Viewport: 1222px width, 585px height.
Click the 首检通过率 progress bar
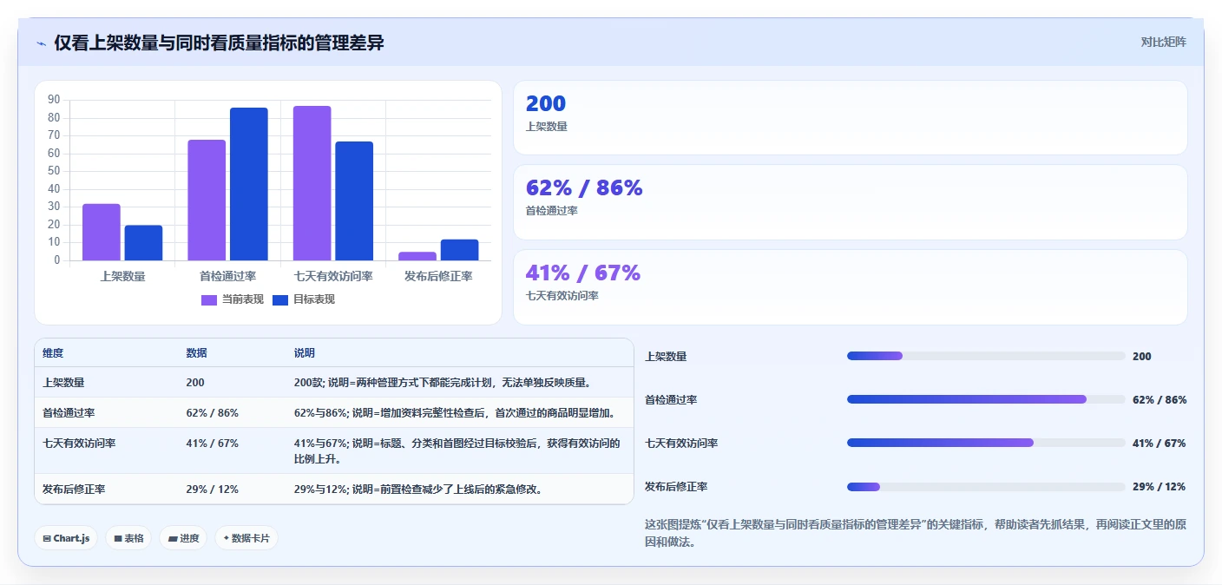(986, 399)
